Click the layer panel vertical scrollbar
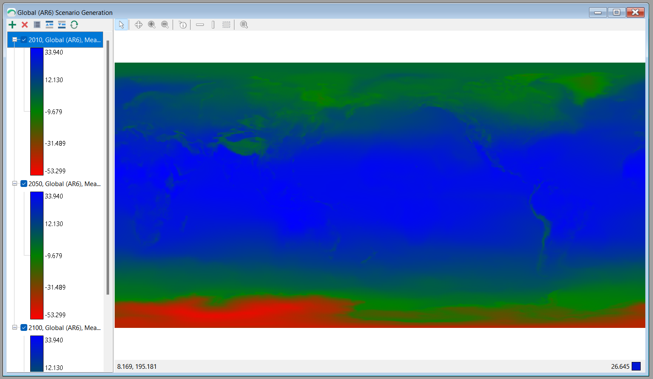The image size is (653, 379). [x=108, y=167]
